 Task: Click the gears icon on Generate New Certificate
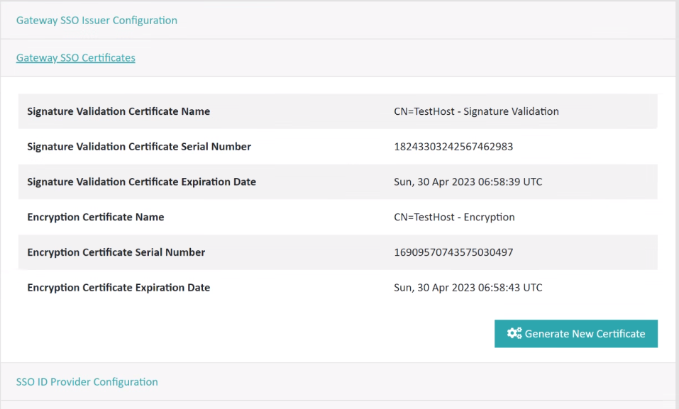pyautogui.click(x=514, y=333)
